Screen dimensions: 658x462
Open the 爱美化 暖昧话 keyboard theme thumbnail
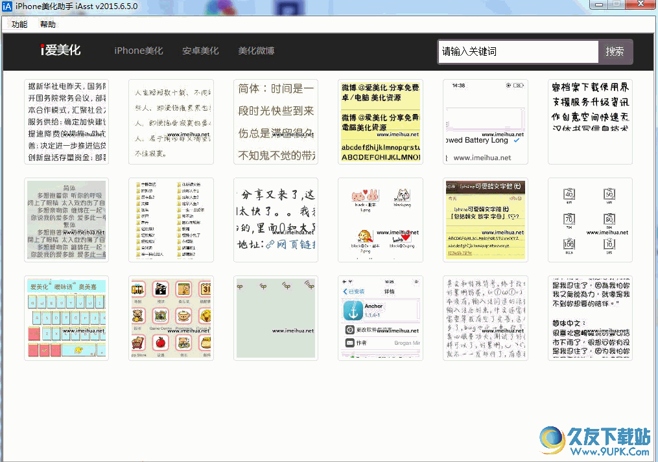pyautogui.click(x=66, y=318)
